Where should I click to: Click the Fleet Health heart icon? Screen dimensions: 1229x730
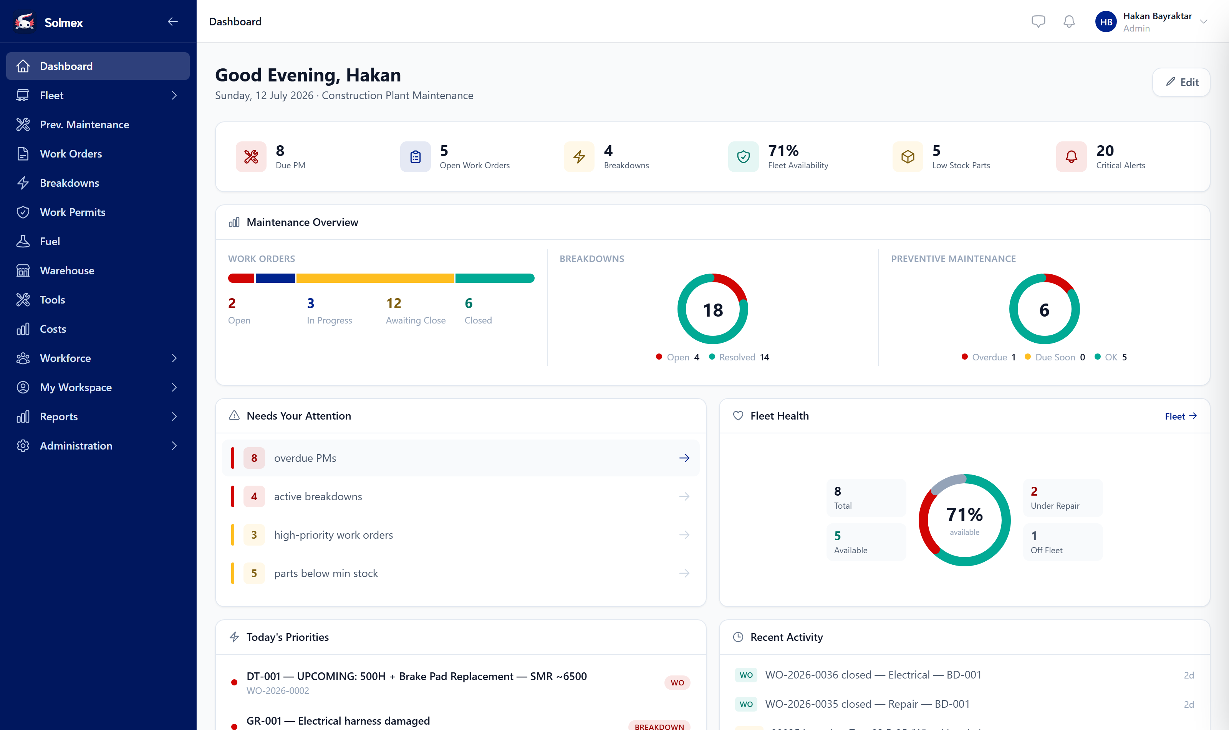click(738, 416)
